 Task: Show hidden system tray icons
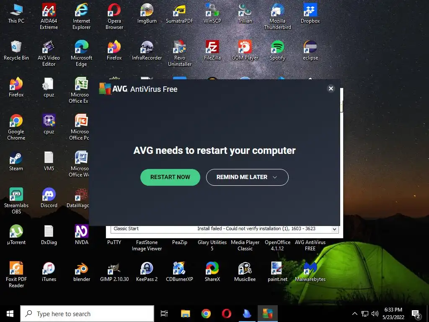[354, 314]
